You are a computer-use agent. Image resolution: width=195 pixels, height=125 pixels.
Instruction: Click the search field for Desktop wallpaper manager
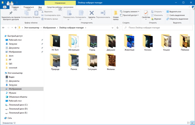(157, 28)
